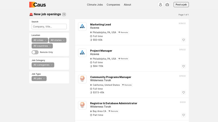Heart the Registrar & Database Administrator job
218x122 pixels.
pos(183,115)
